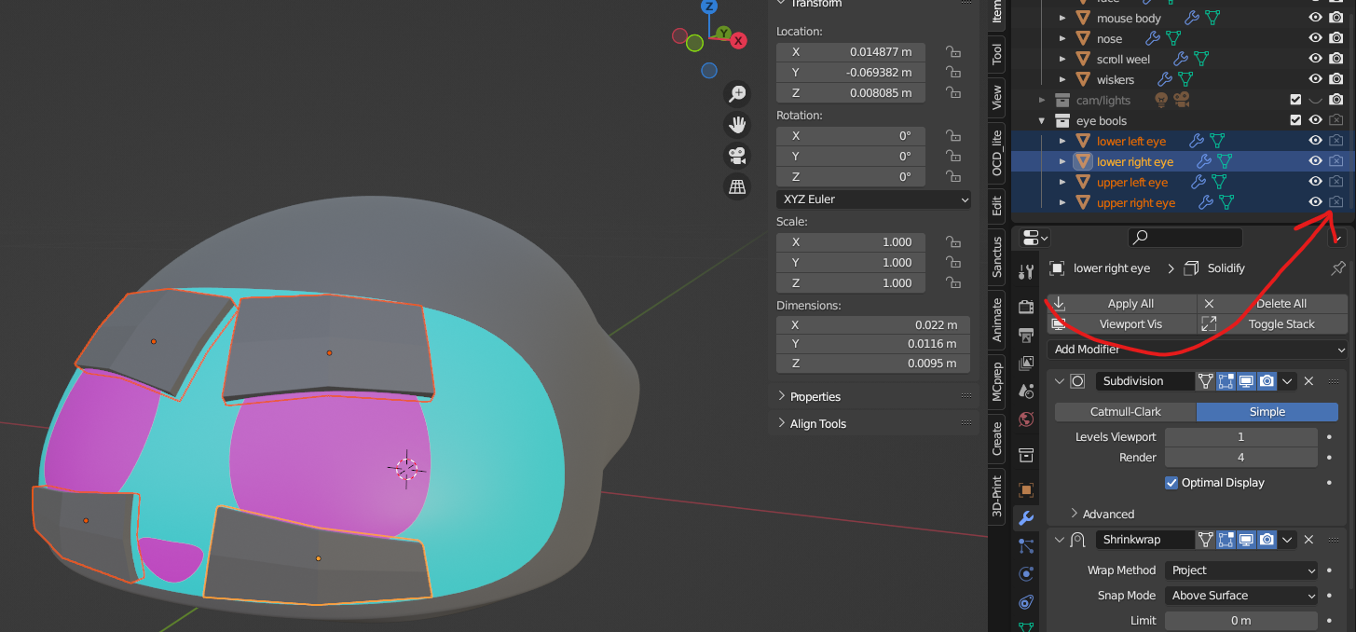Screen dimensions: 1356x632
Task: Open the Animate sidebar tab
Action: click(997, 319)
